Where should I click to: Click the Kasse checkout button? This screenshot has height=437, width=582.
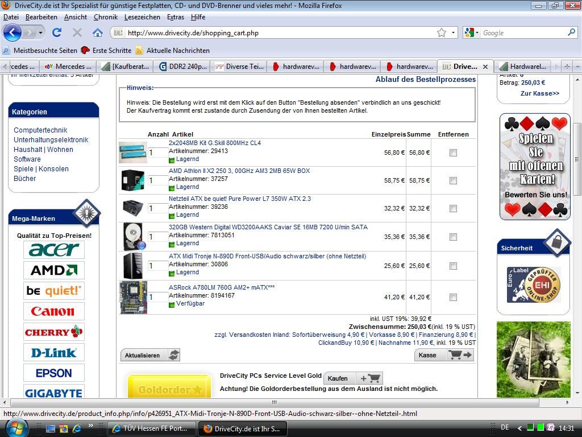point(444,355)
